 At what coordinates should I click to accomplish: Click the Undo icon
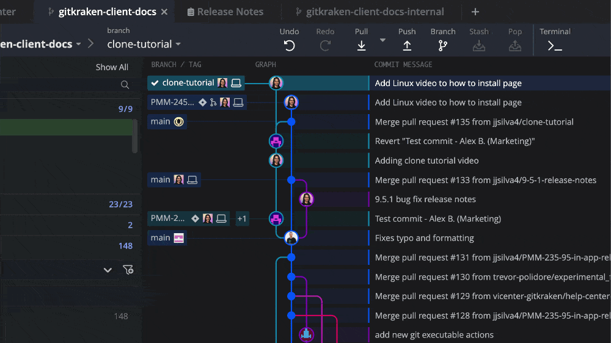tap(289, 46)
